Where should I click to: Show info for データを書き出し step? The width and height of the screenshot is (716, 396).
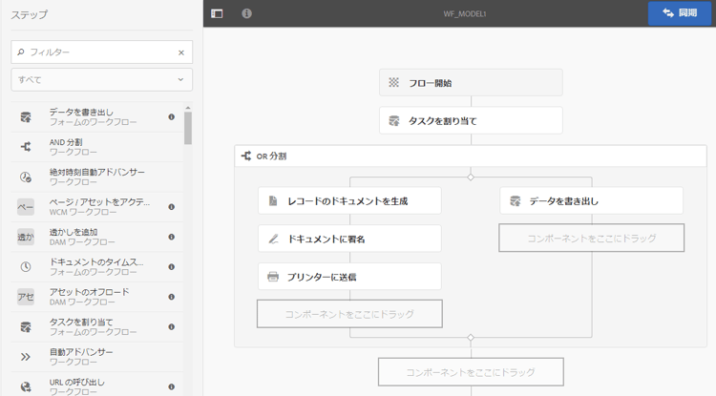coord(171,116)
